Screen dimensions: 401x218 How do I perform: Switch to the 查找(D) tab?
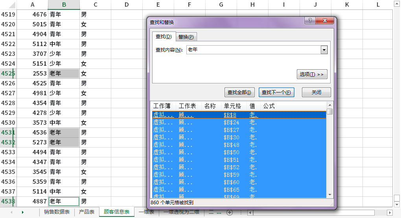click(x=164, y=37)
